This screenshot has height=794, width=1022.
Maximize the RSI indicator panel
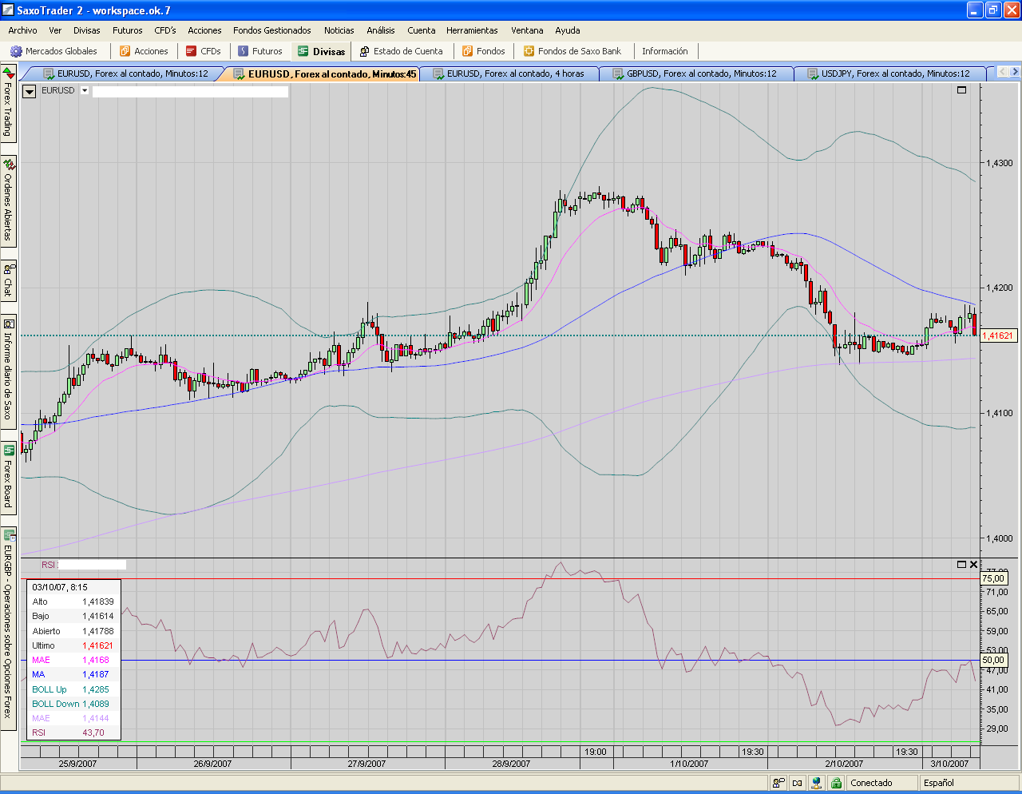(961, 565)
